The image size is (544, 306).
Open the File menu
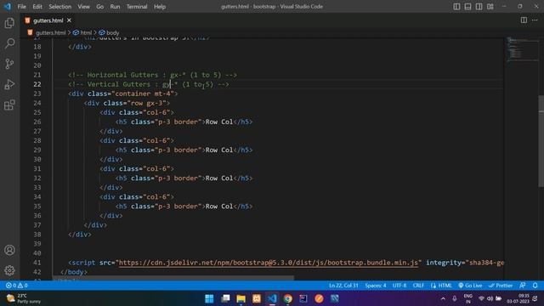(21, 7)
